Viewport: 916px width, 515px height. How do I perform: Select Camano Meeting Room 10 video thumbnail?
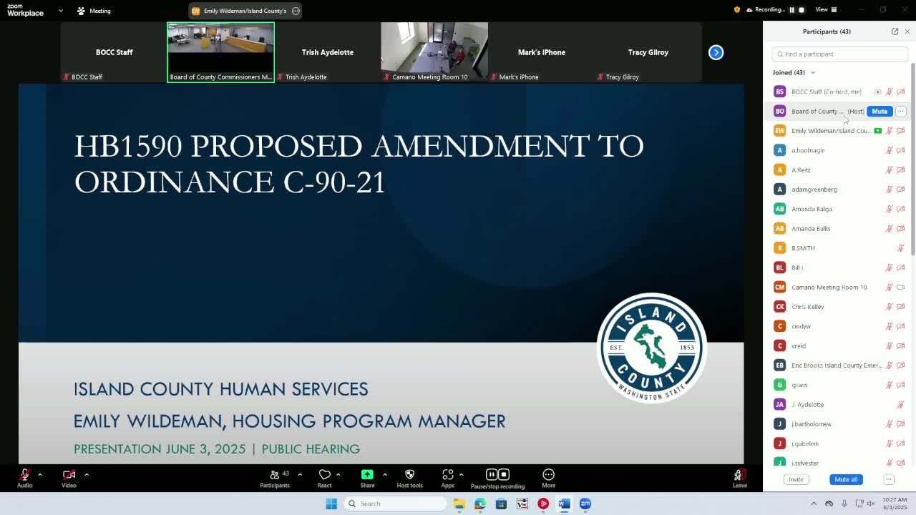(434, 52)
